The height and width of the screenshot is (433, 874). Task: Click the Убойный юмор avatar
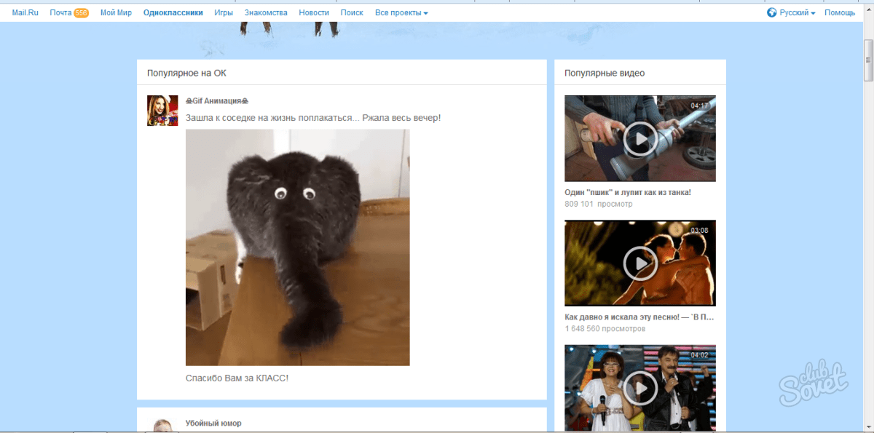coord(162,425)
